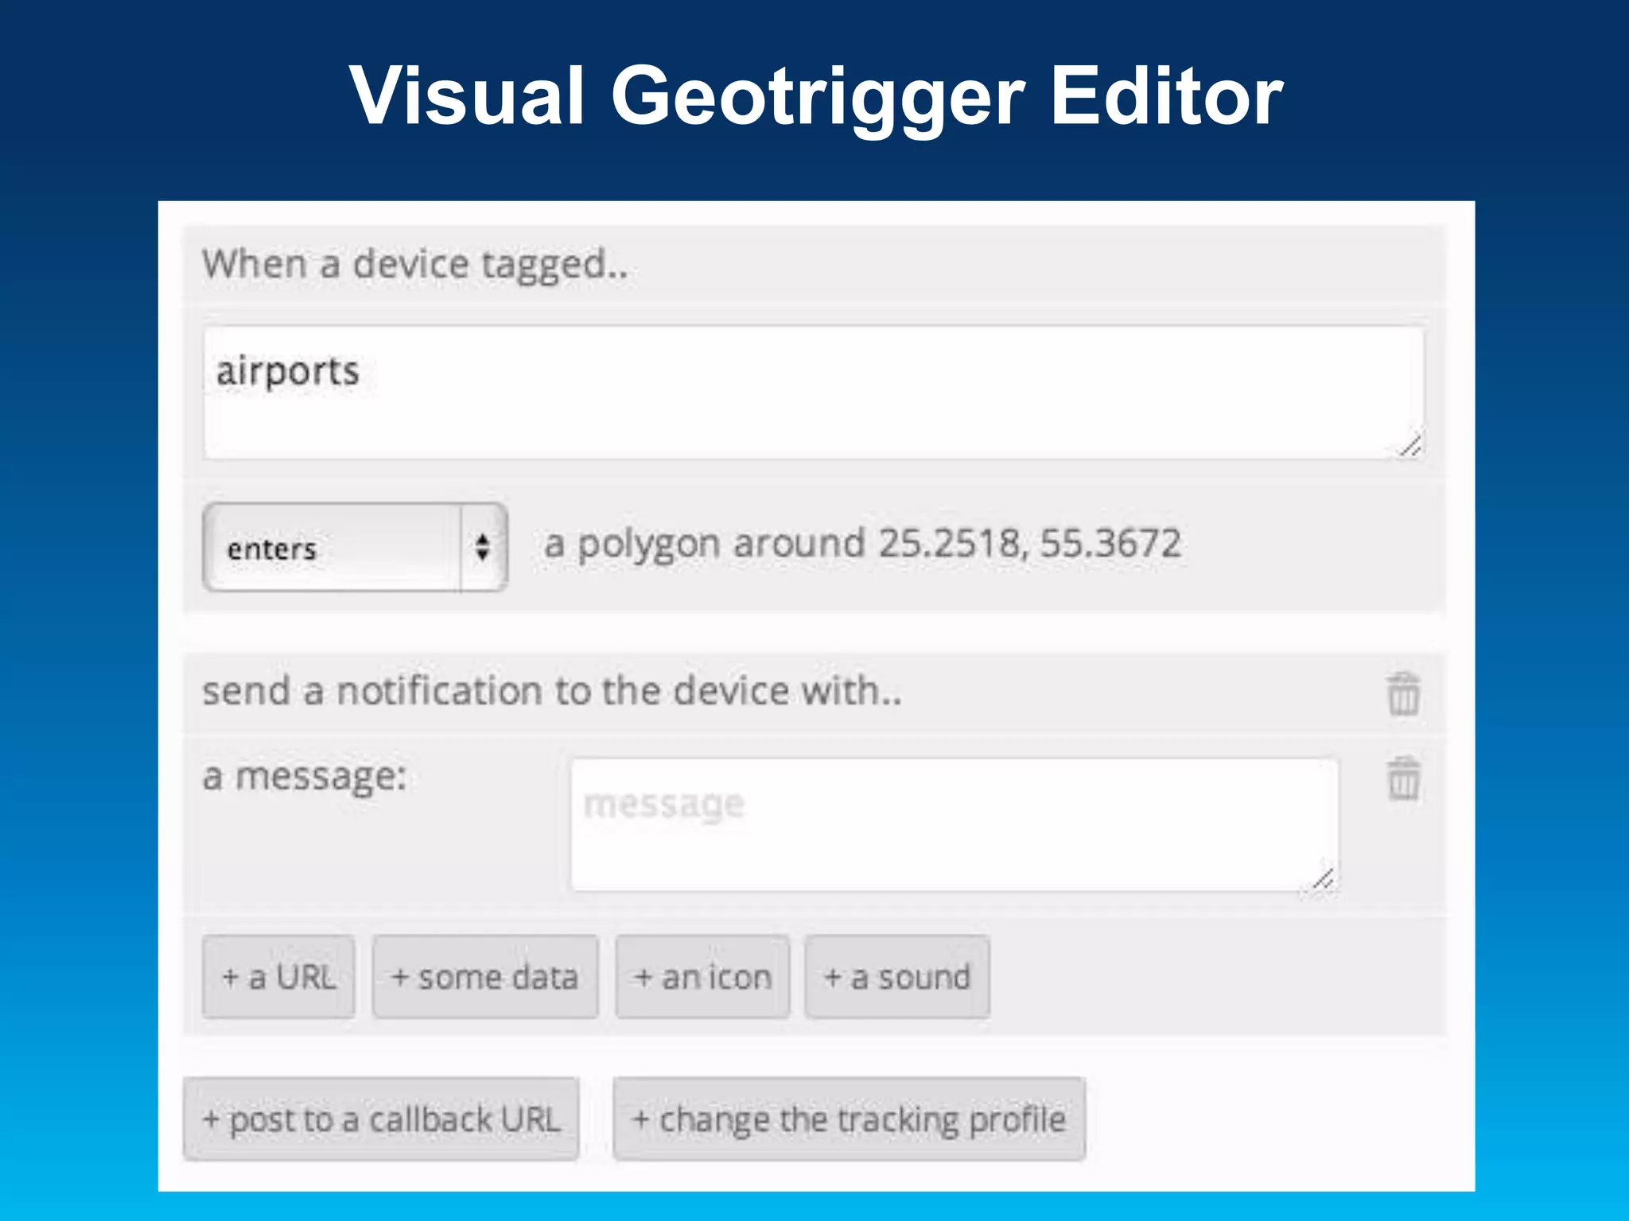Add an icon to the notification
Screen dimensions: 1629x1221
tap(703, 977)
